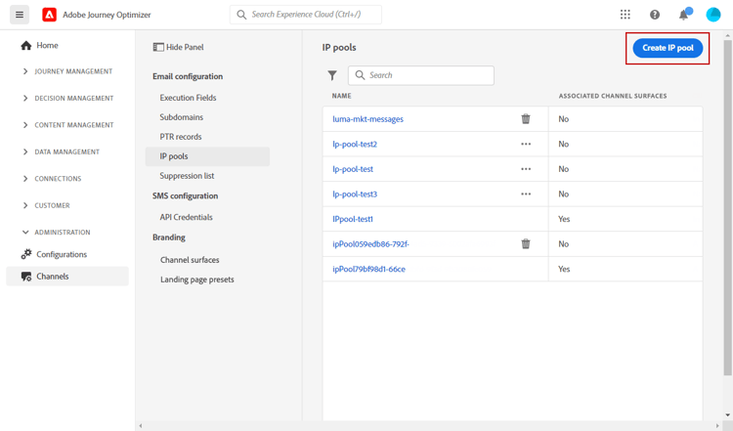The height and width of the screenshot is (431, 733).
Task: Delete the ipPool059edb86-792f- pool
Action: click(526, 244)
